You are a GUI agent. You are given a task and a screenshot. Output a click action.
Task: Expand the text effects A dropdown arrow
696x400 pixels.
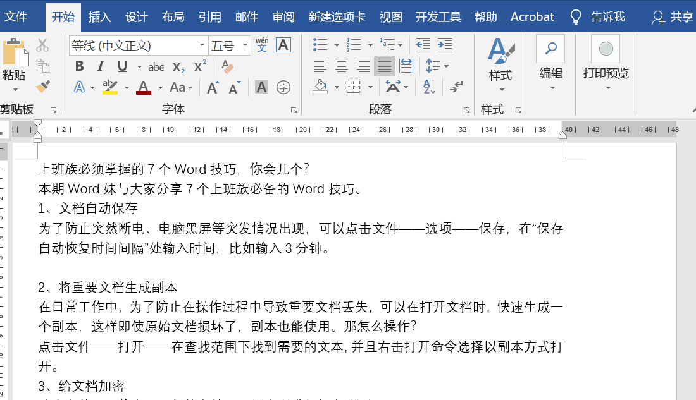(x=92, y=88)
